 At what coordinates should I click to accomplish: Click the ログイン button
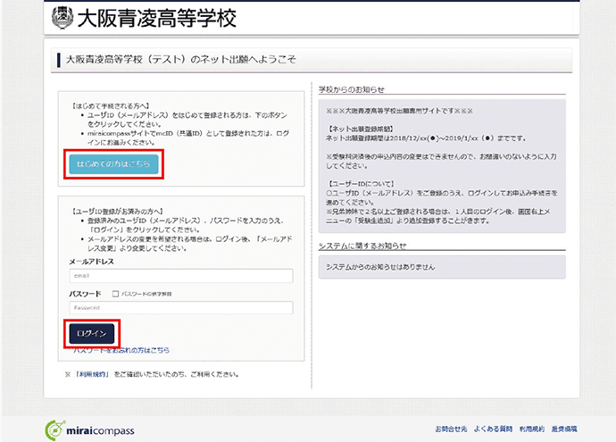coord(92,334)
